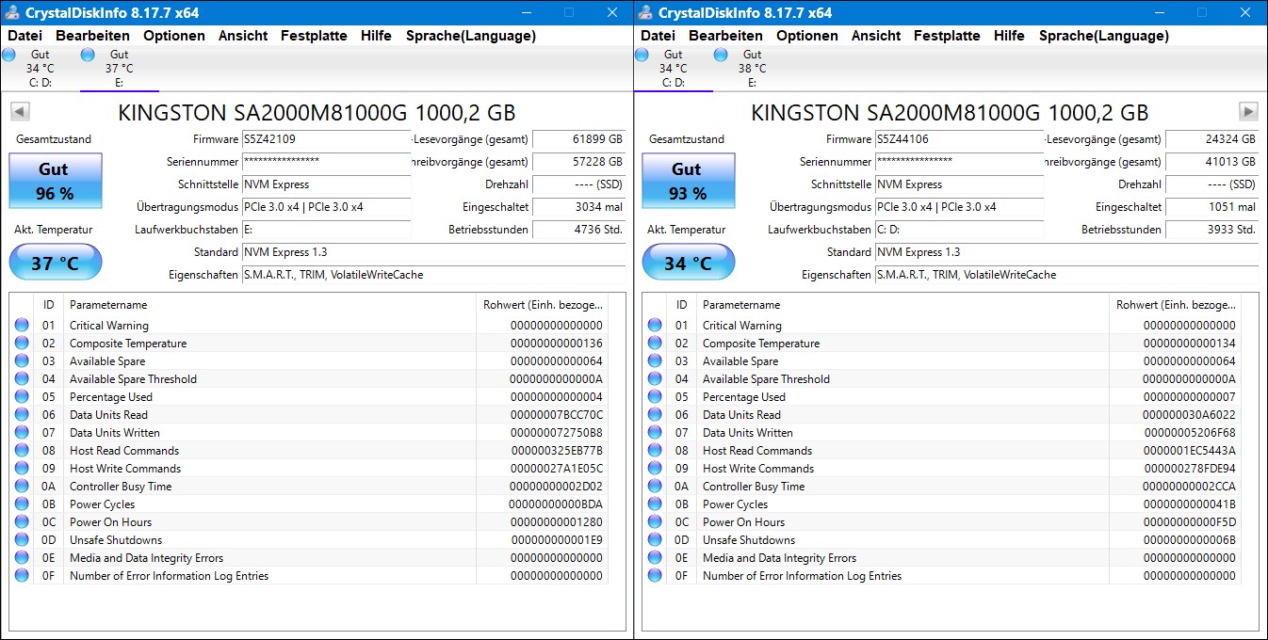Image resolution: width=1268 pixels, height=640 pixels.
Task: Click the Gut 96 % health status button
Action: [x=54, y=181]
